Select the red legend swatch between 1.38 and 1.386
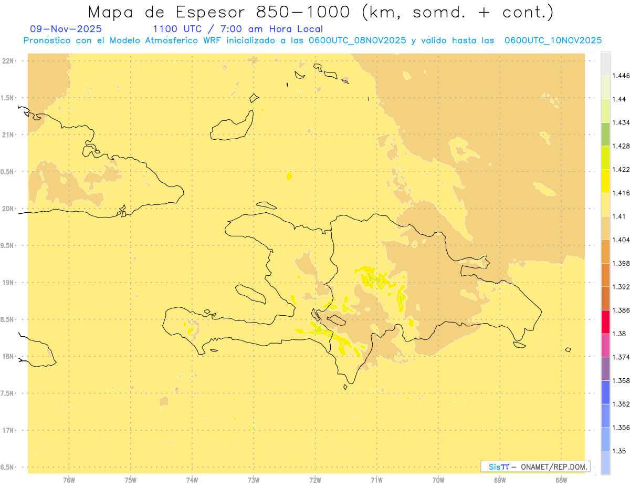 [x=605, y=322]
